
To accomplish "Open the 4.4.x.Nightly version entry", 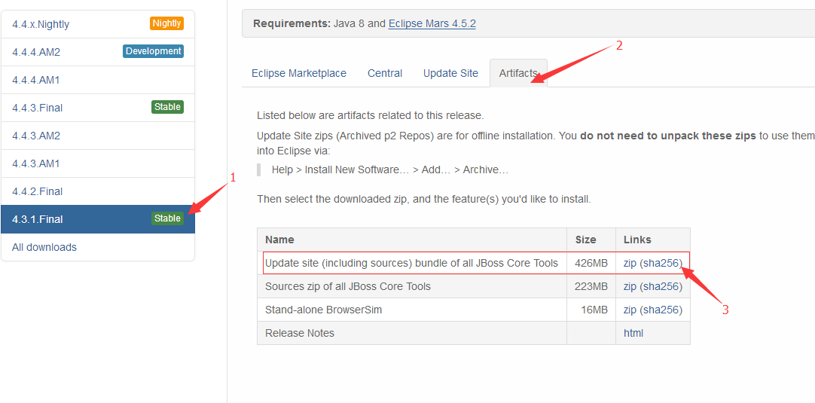I will coord(98,24).
